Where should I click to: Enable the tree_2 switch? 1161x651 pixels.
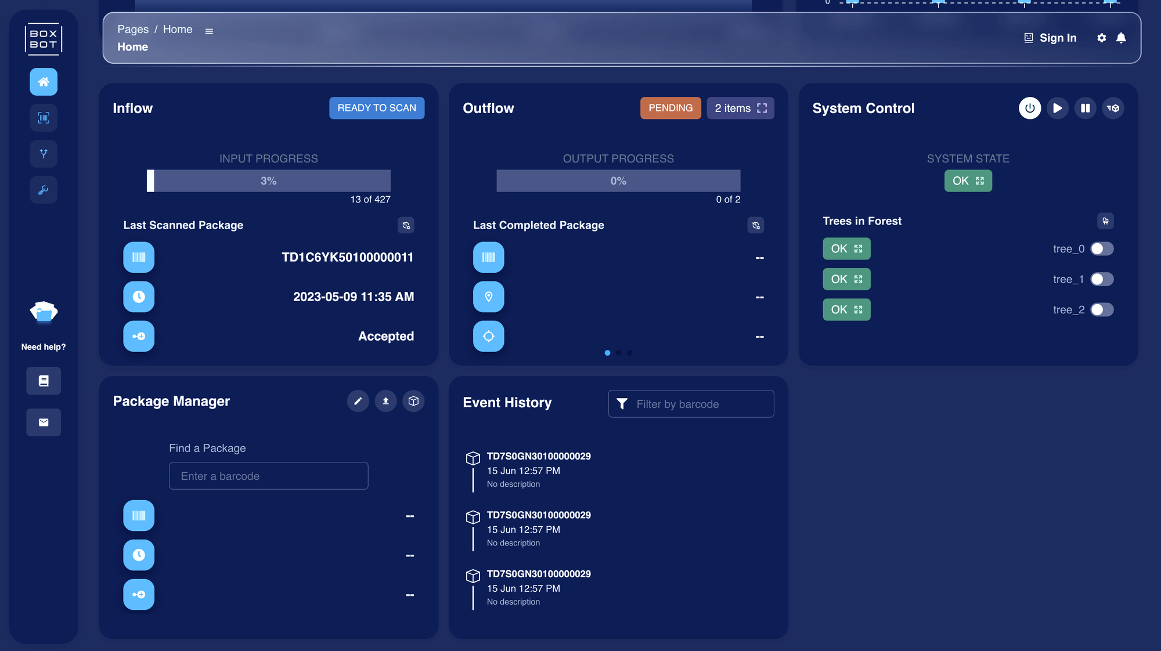[1101, 310]
